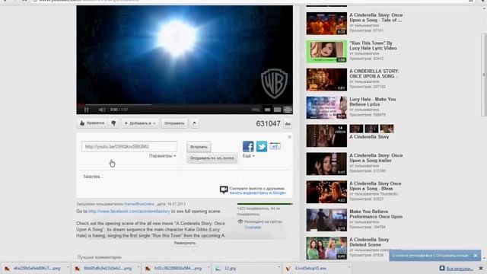Open the facebook.com/acinderellastory link

129,212
